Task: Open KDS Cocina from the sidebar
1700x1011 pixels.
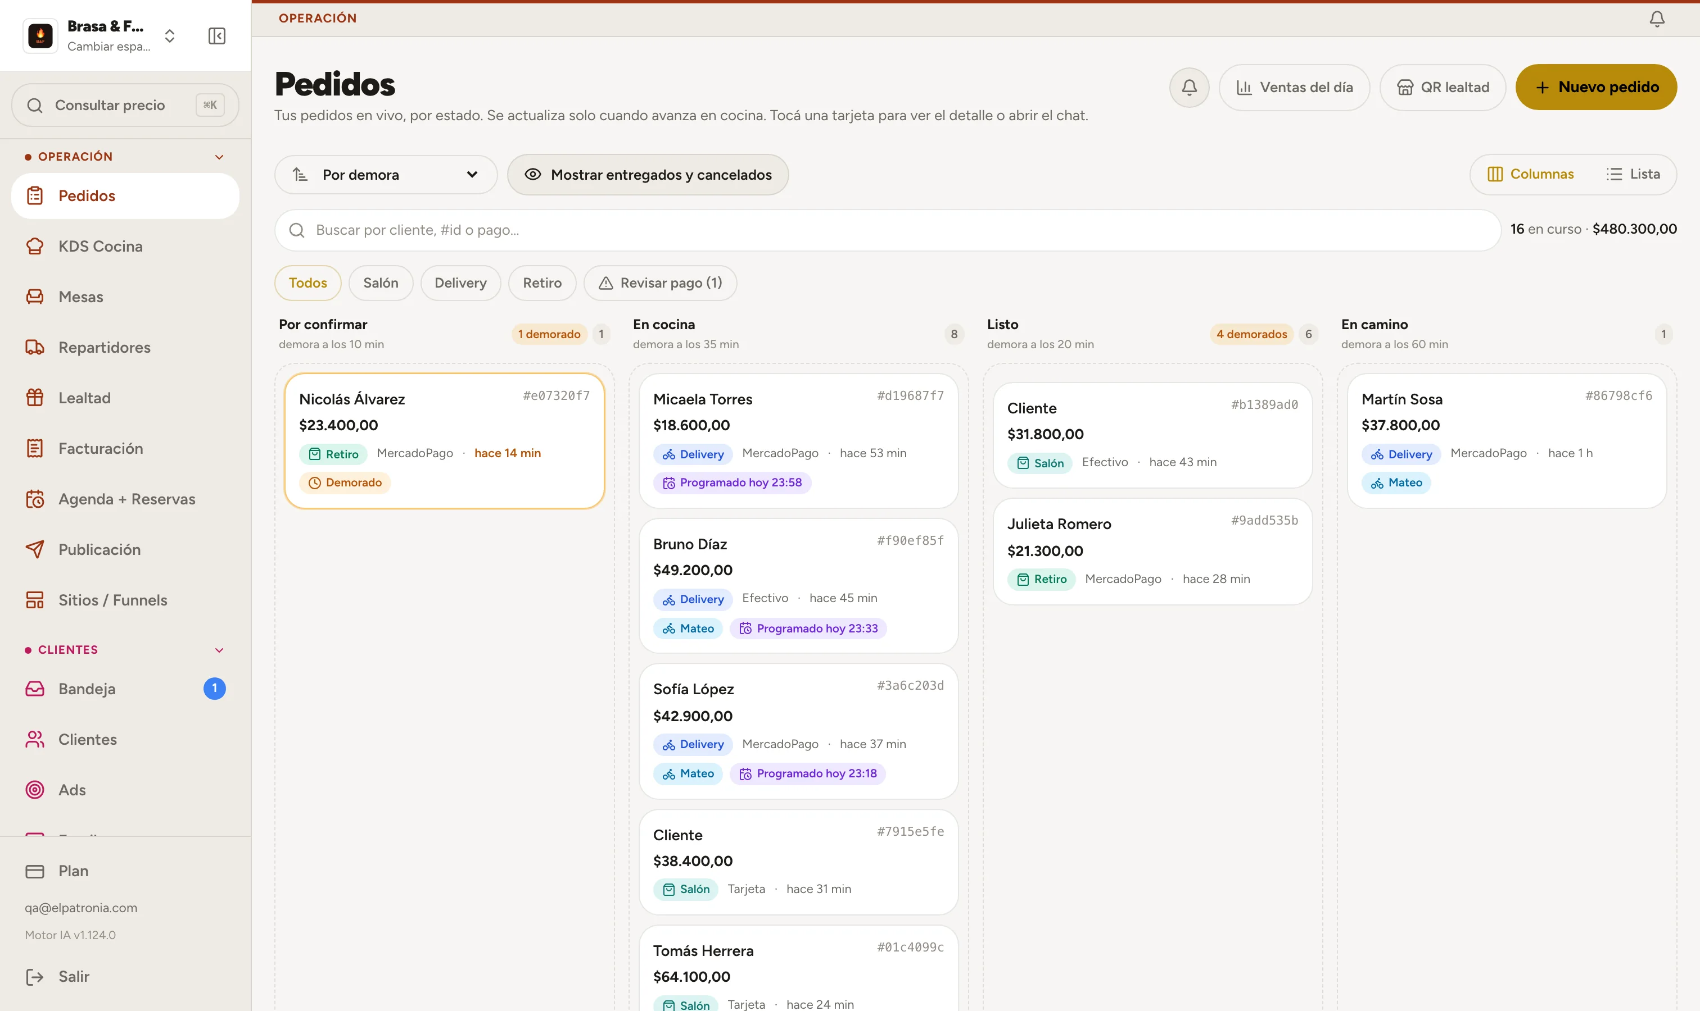Action: pyautogui.click(x=125, y=246)
